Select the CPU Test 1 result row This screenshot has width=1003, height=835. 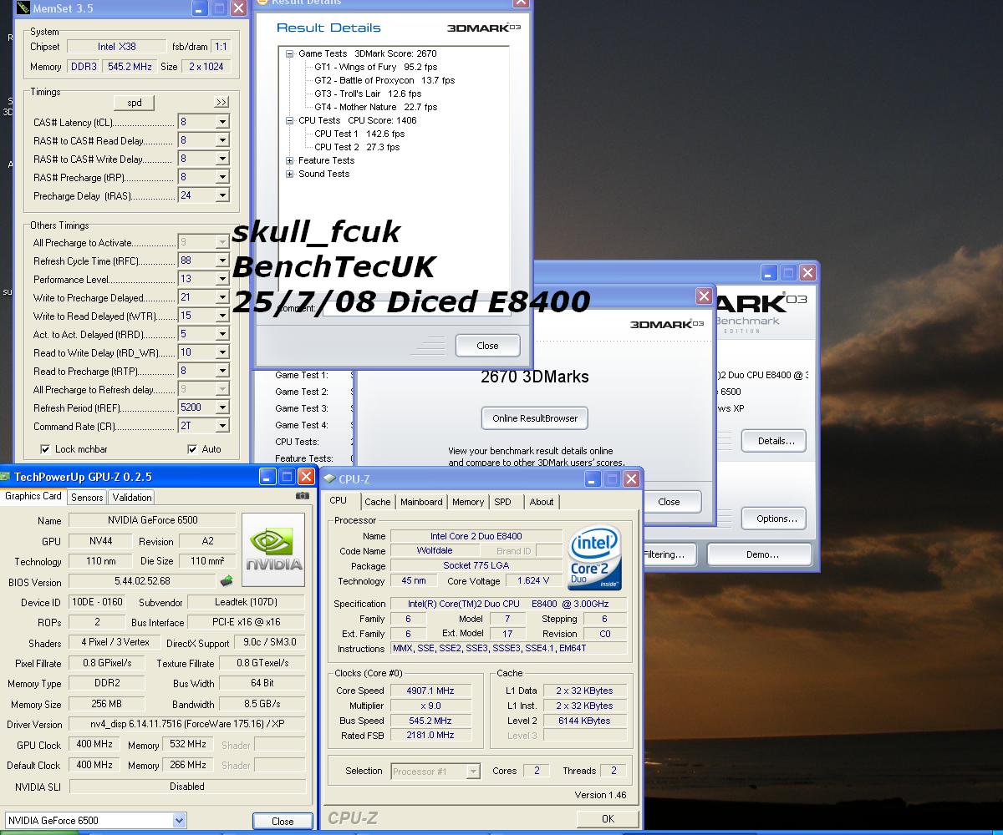click(359, 134)
